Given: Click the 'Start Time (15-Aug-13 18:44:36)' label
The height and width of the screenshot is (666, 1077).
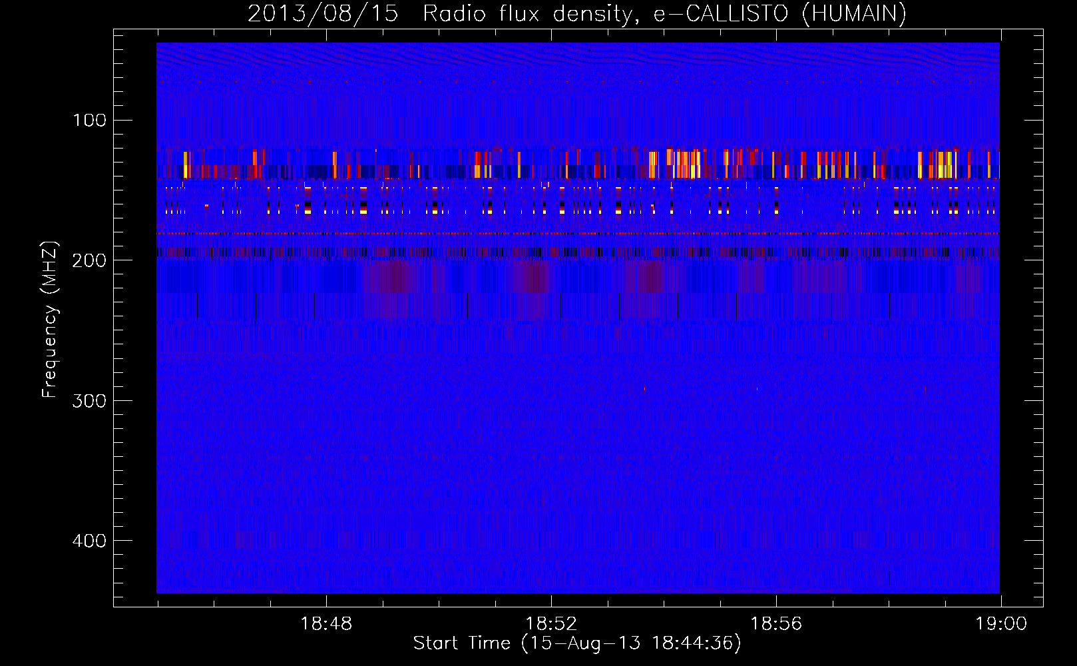Looking at the screenshot, I should [577, 643].
